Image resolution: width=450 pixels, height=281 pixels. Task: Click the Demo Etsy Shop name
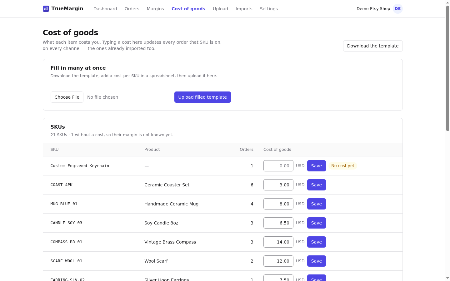(x=373, y=9)
